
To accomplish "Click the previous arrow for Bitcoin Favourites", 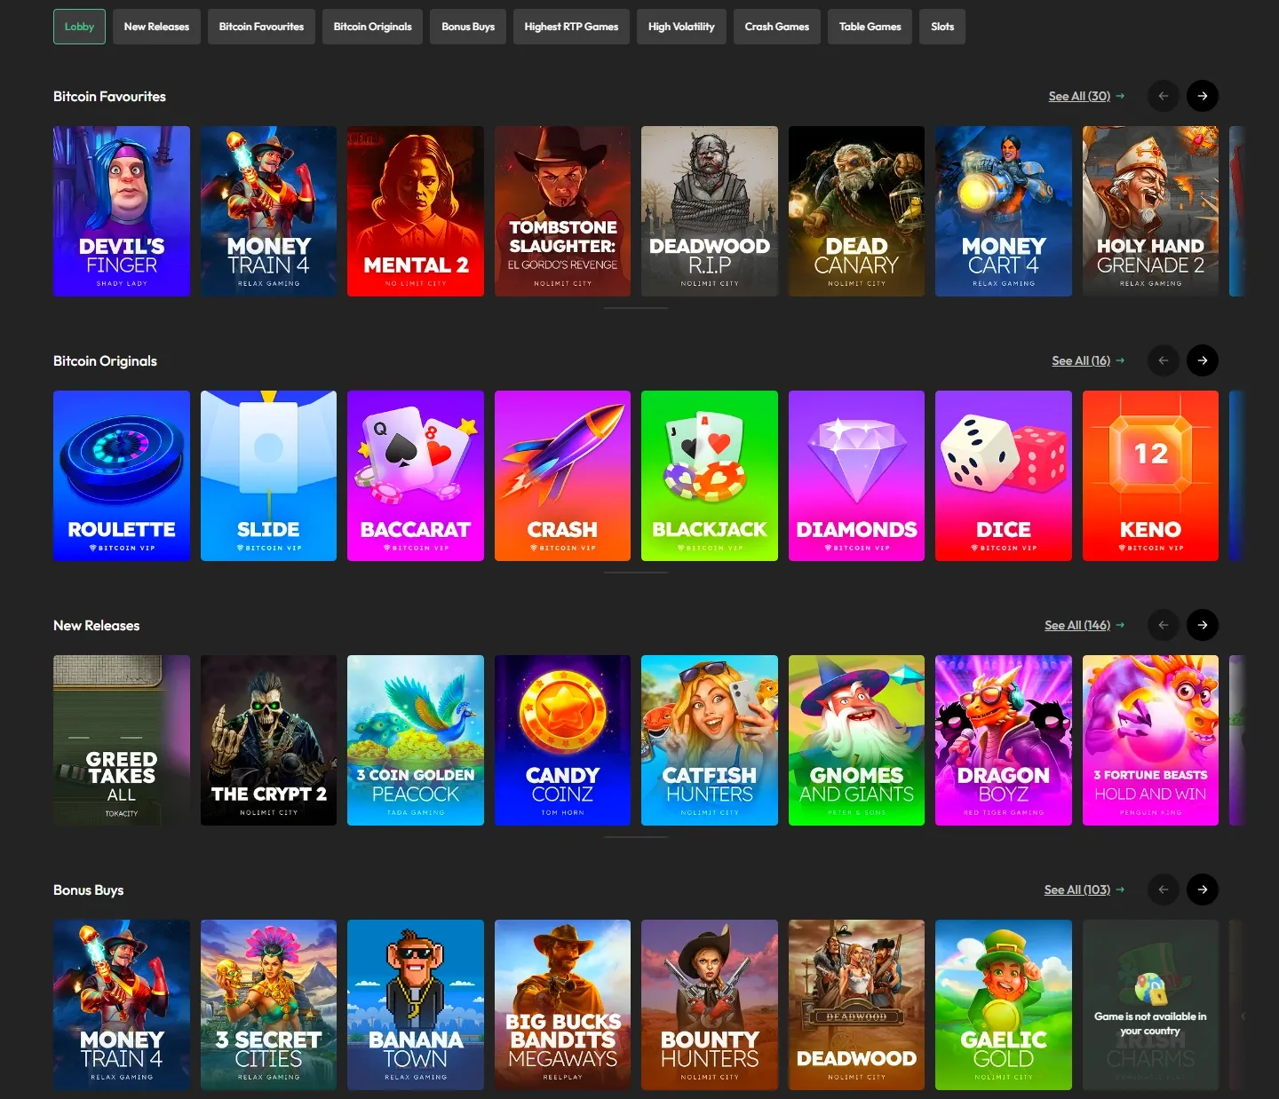I will point(1164,96).
